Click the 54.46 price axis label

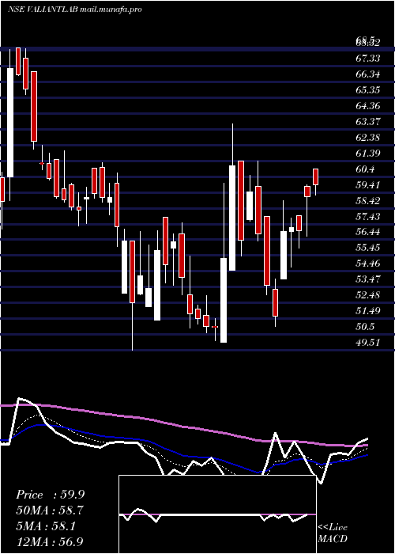368,264
